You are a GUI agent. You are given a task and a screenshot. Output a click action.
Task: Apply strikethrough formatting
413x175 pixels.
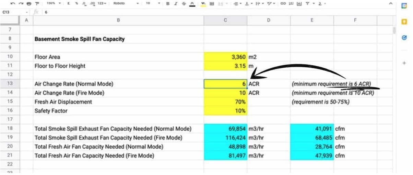184,3
